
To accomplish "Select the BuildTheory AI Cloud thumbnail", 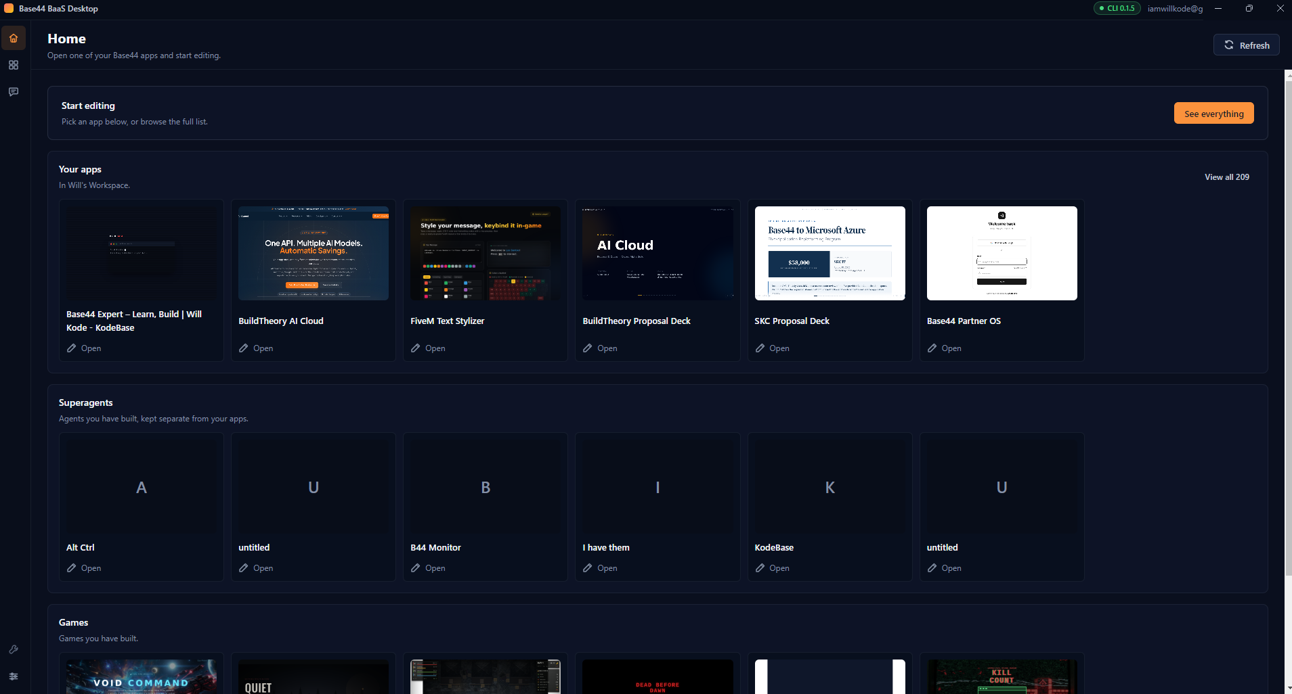I will tap(314, 253).
